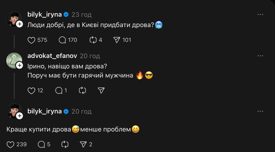Image resolution: width=275 pixels, height=152 pixels.
Task: Repost advokat_efanov's comment
Action: [83, 90]
